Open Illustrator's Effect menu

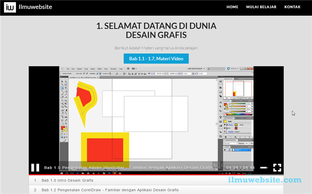[x=100, y=69]
